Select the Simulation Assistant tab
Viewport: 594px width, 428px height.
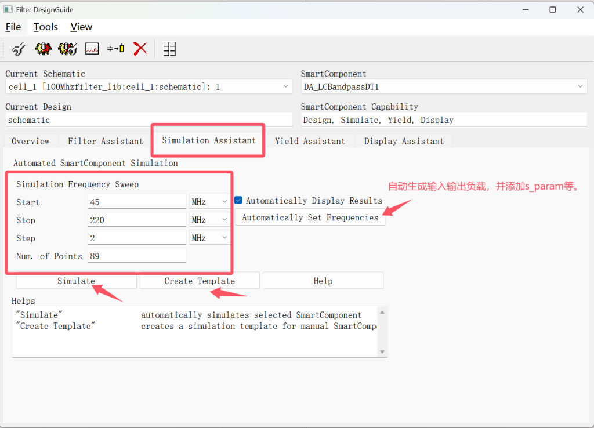click(209, 140)
